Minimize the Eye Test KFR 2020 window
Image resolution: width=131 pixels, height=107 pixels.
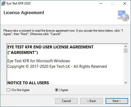101,3
